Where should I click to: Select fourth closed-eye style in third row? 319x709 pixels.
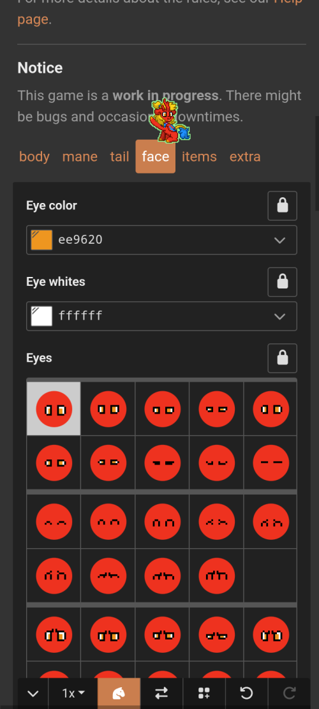coord(216,521)
